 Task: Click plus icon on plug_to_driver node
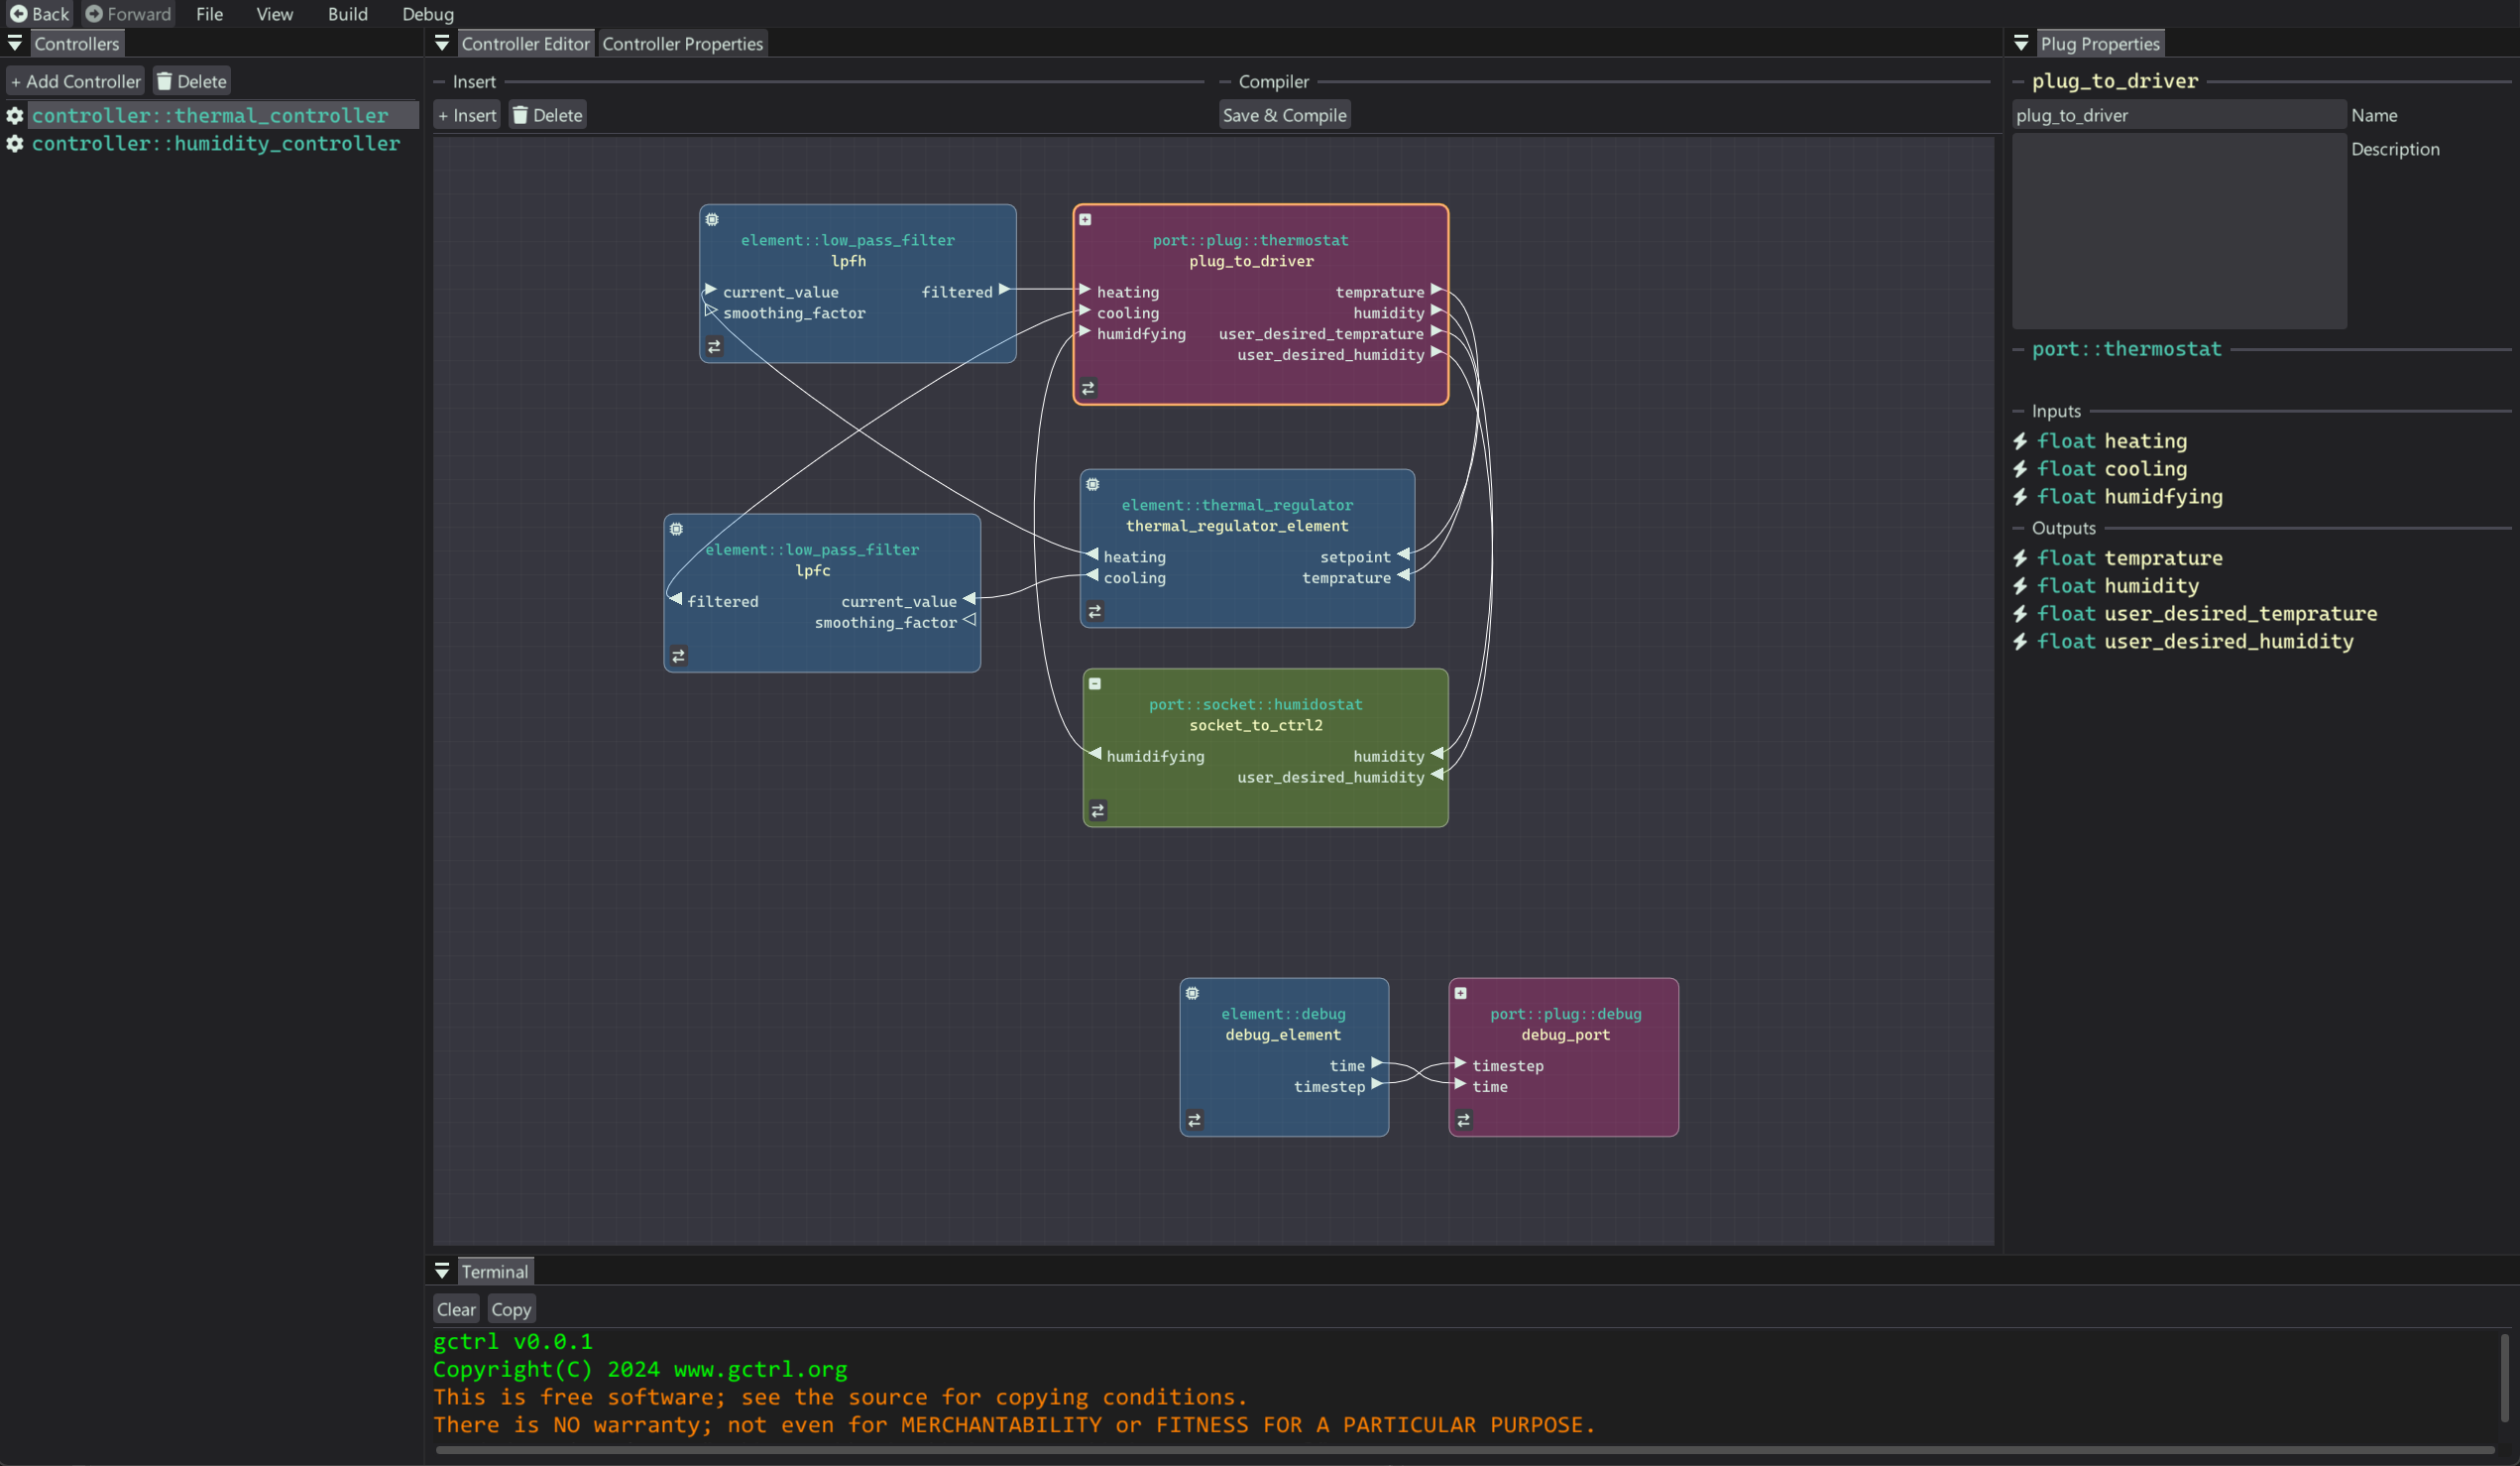[1086, 219]
